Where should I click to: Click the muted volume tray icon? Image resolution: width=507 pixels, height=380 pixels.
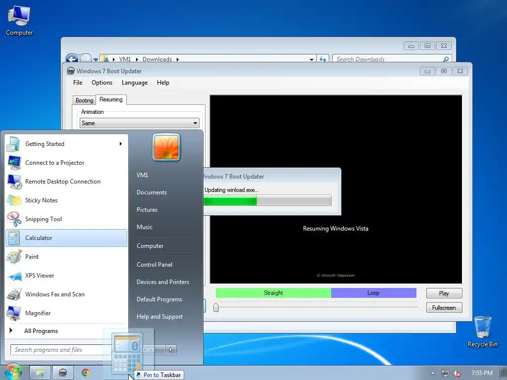pos(456,373)
